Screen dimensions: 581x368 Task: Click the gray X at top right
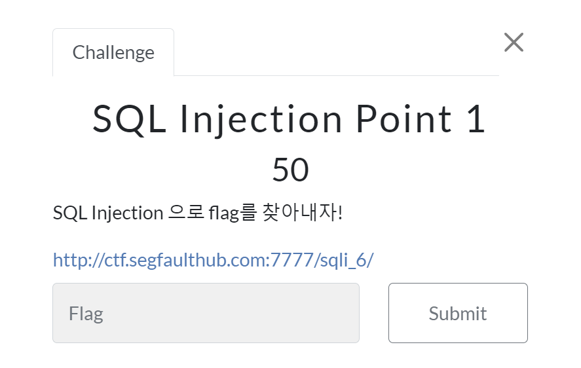click(x=514, y=43)
